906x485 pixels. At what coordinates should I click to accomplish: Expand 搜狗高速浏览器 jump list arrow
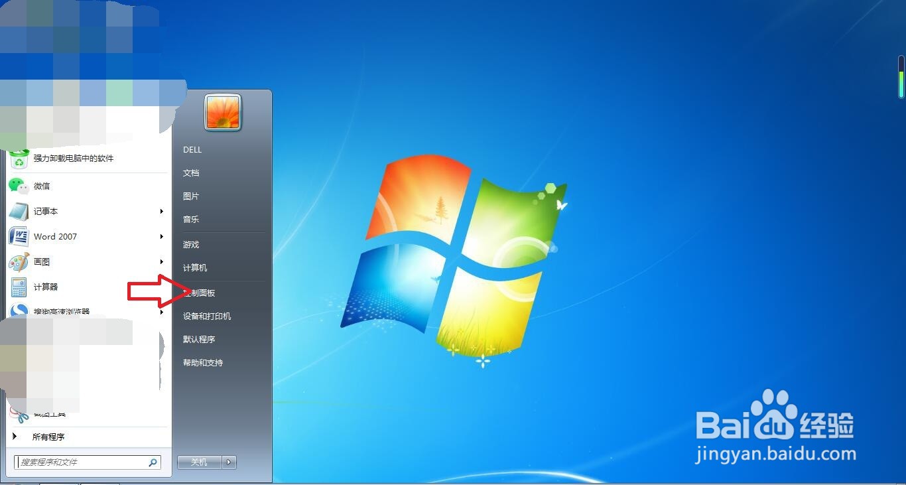click(x=161, y=312)
